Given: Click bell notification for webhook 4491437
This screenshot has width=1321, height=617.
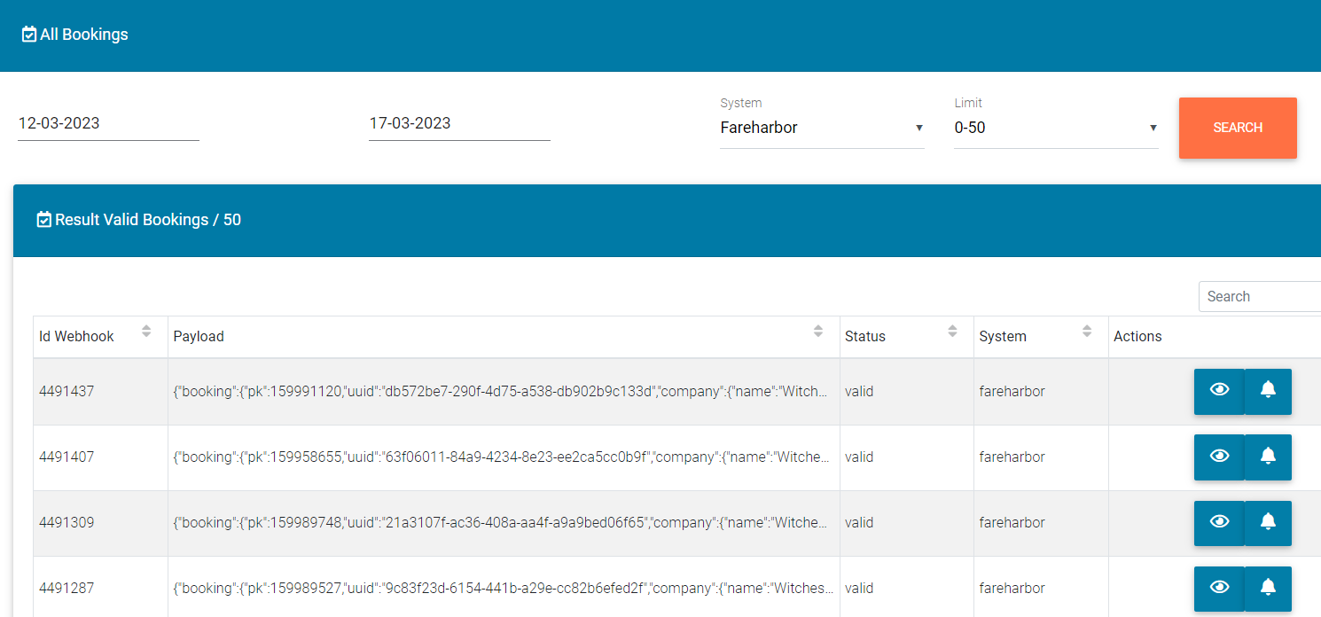Looking at the screenshot, I should click(x=1268, y=392).
